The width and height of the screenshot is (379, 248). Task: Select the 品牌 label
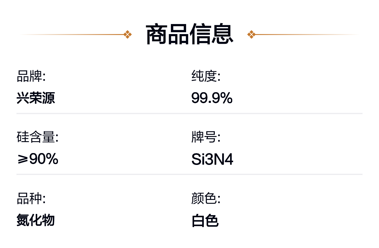(31, 76)
